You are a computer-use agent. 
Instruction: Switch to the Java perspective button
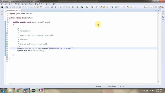[x=160, y=7]
